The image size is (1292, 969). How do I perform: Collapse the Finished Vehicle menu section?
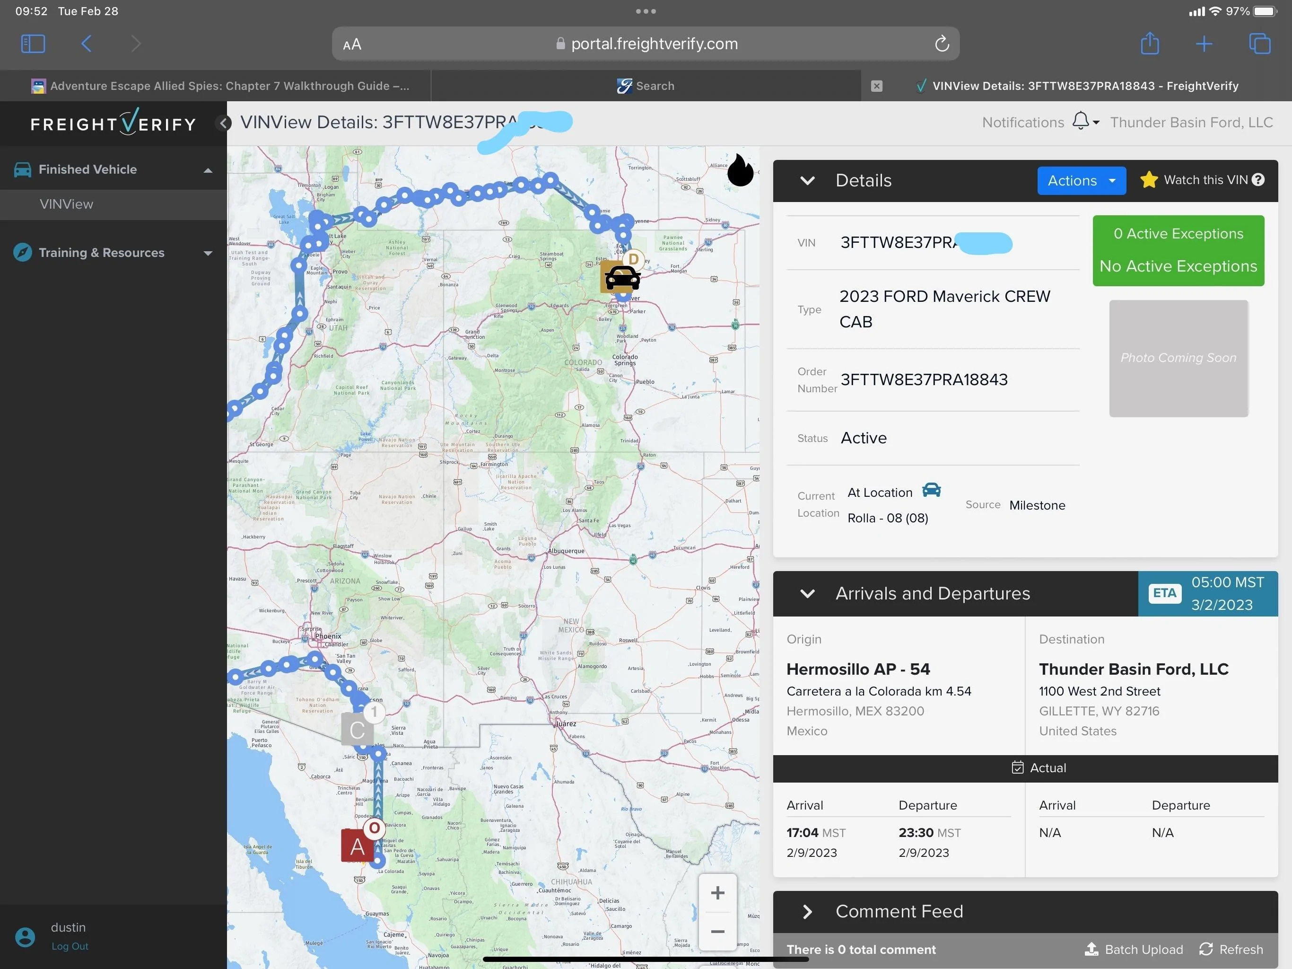[x=207, y=170]
